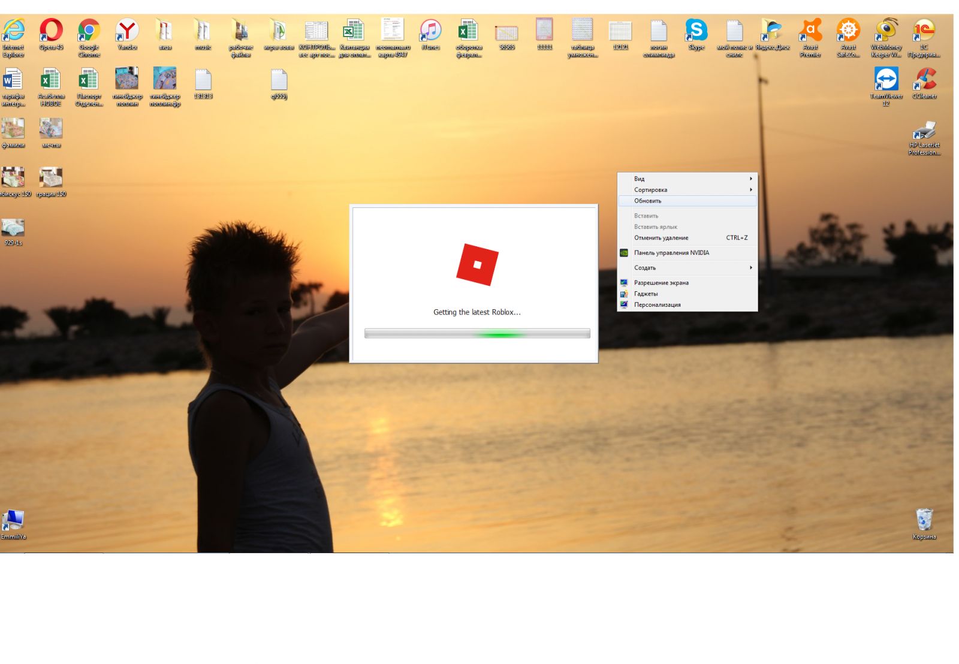The width and height of the screenshot is (959, 664).
Task: Select the 'фэмили' image thumbnail
Action: 13,132
